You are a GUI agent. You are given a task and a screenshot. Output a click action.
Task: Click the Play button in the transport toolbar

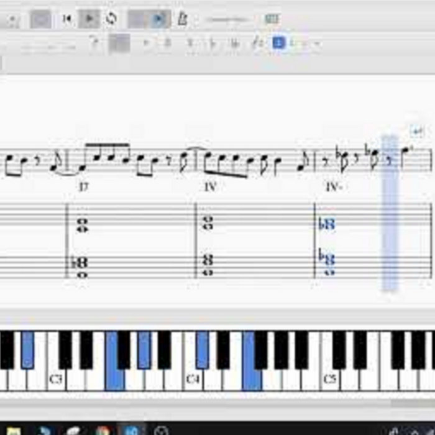(x=89, y=19)
